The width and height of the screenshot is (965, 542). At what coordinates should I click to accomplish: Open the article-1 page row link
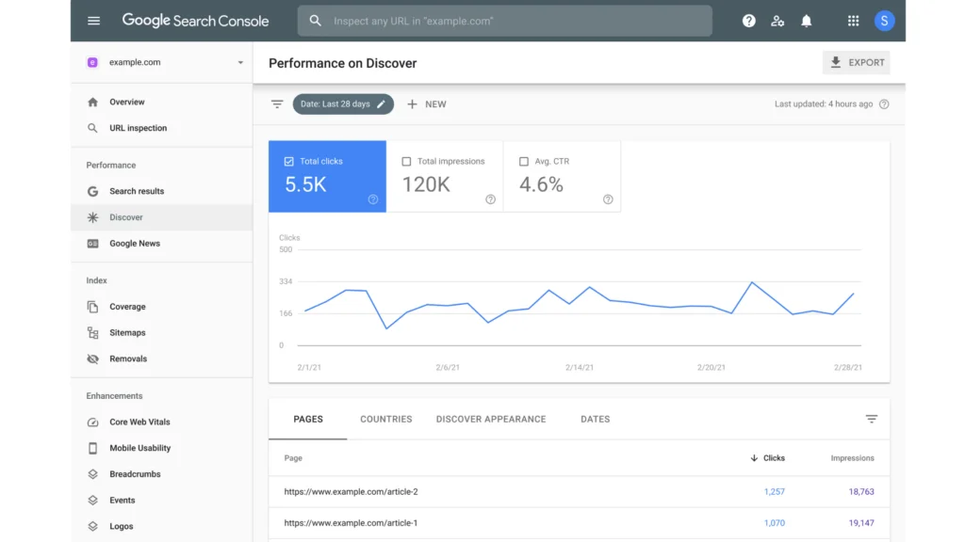(351, 523)
